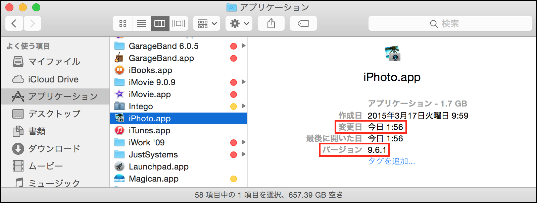
Task: Select iTunes.app in the list
Action: tap(179, 130)
